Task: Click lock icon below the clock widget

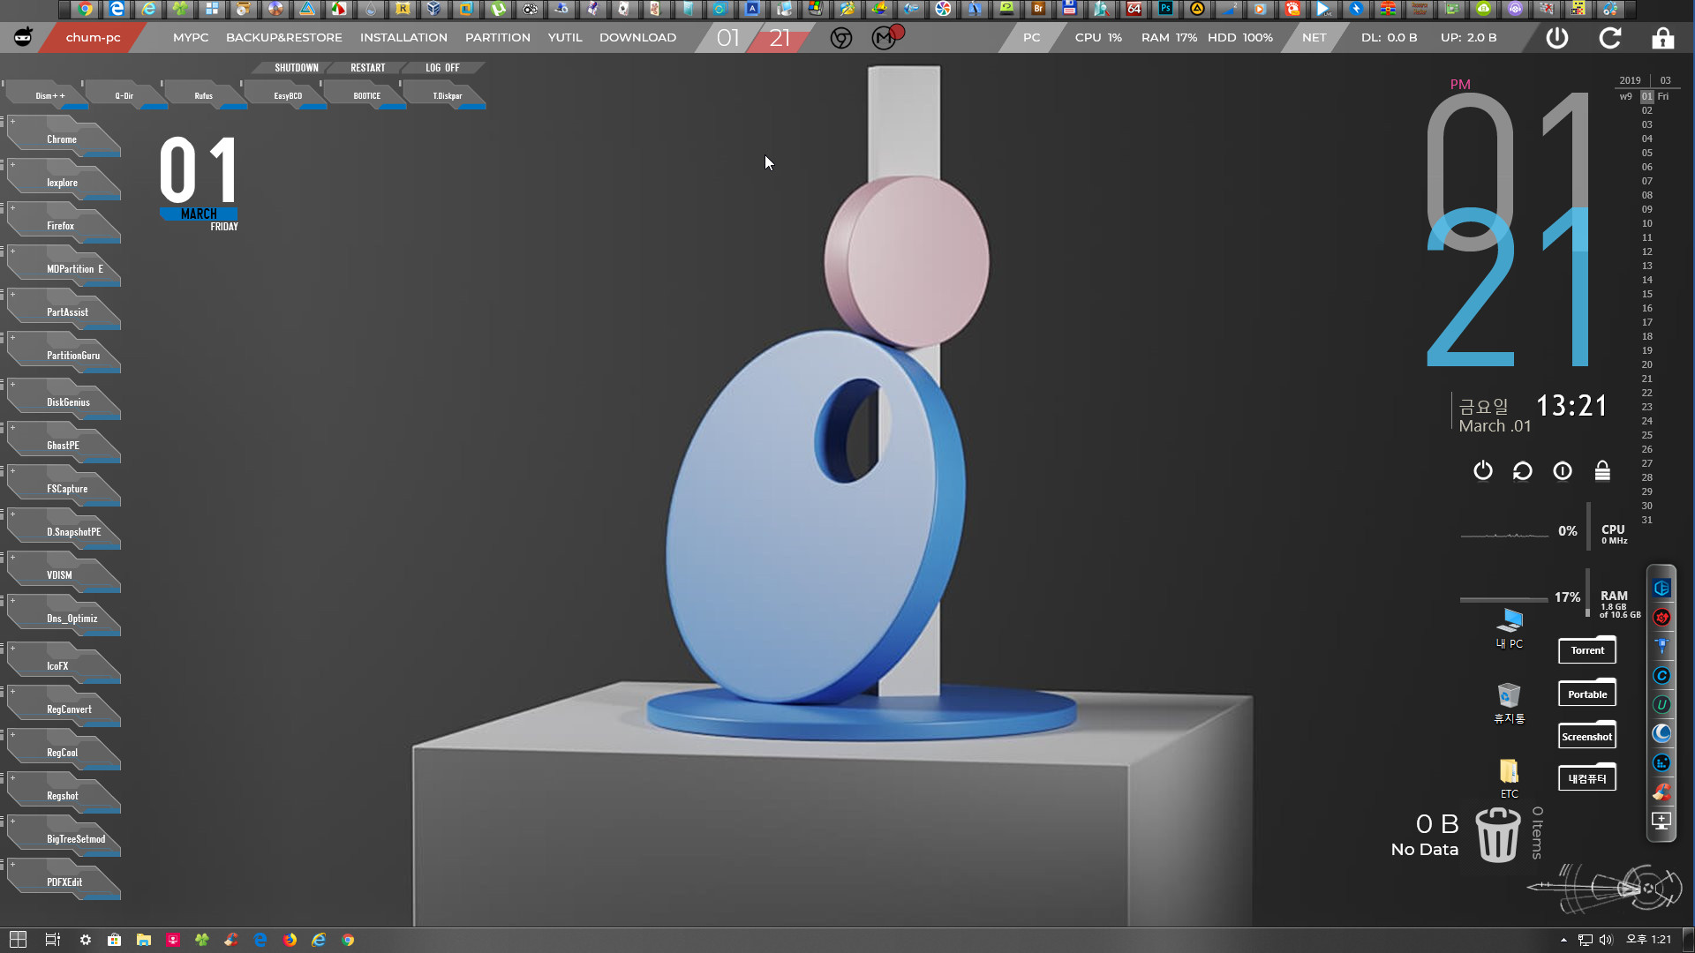Action: point(1602,470)
